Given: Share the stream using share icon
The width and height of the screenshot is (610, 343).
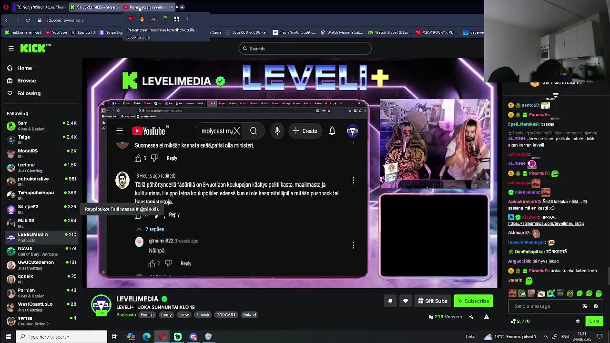Looking at the screenshot, I should point(471,317).
